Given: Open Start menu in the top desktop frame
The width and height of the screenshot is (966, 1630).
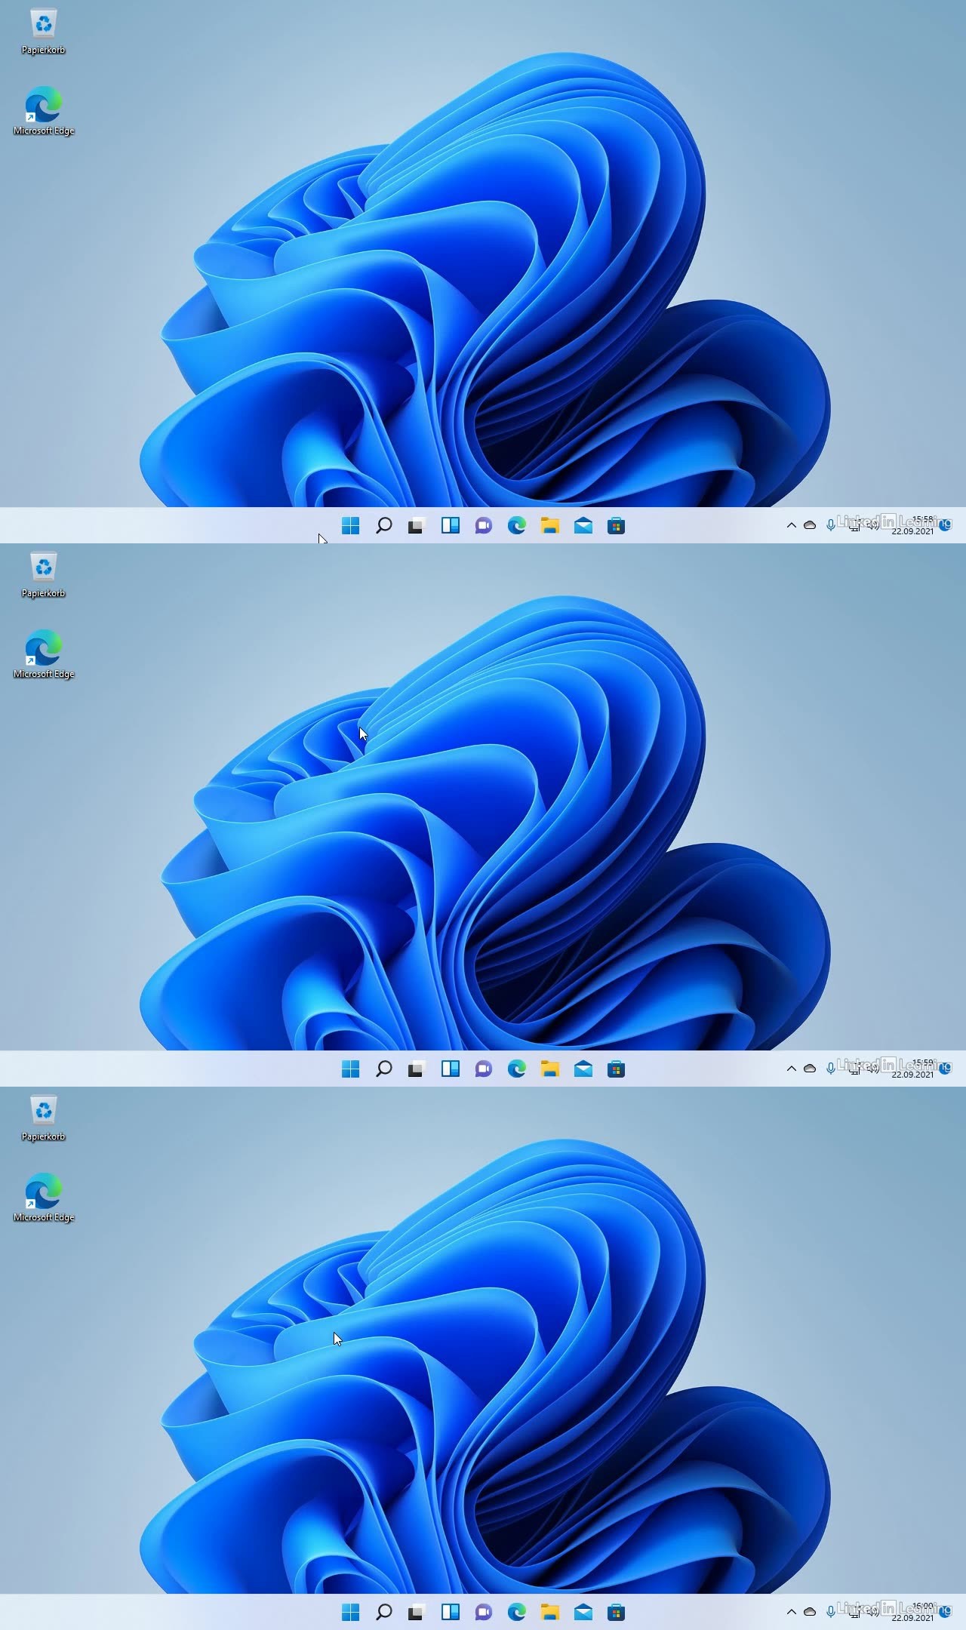Looking at the screenshot, I should click(350, 526).
